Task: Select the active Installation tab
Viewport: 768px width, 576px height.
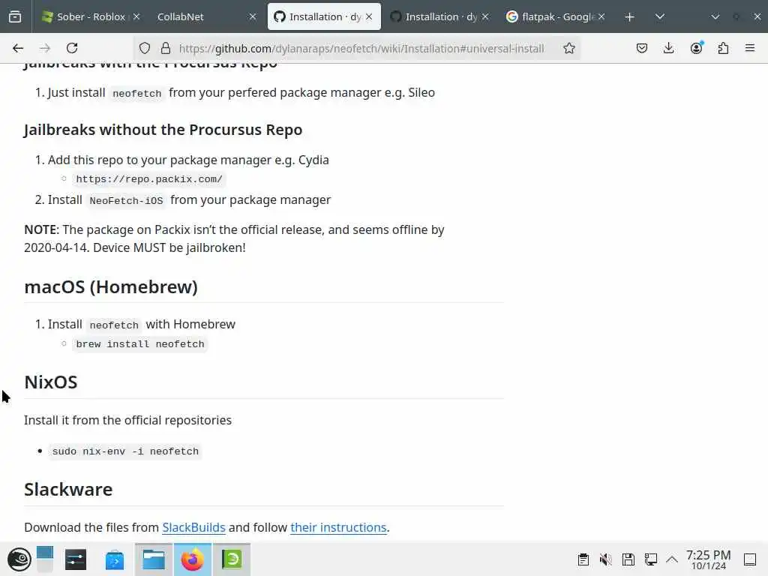Action: 324,16
